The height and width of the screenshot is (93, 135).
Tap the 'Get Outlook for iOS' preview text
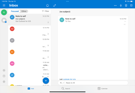coord(23,21)
